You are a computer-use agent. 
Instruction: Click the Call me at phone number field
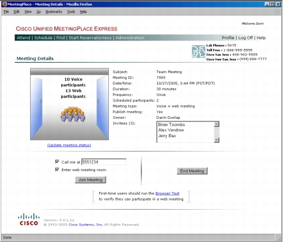coord(104,162)
